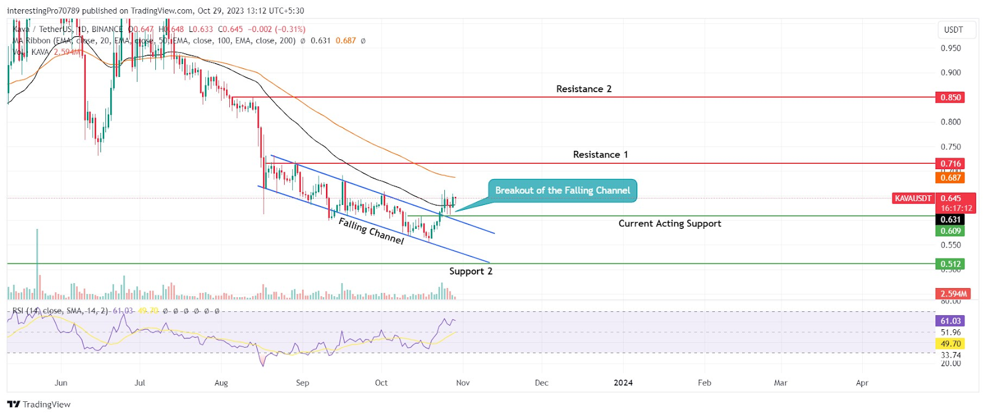Image resolution: width=986 pixels, height=416 pixels.
Task: Click the TradingView logo at bottom left
Action: click(39, 404)
